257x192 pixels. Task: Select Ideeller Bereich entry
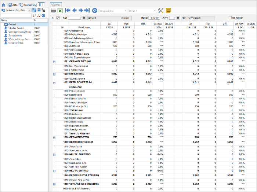[x=16, y=28]
